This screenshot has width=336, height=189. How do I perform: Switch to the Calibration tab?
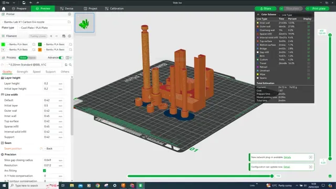pyautogui.click(x=114, y=8)
